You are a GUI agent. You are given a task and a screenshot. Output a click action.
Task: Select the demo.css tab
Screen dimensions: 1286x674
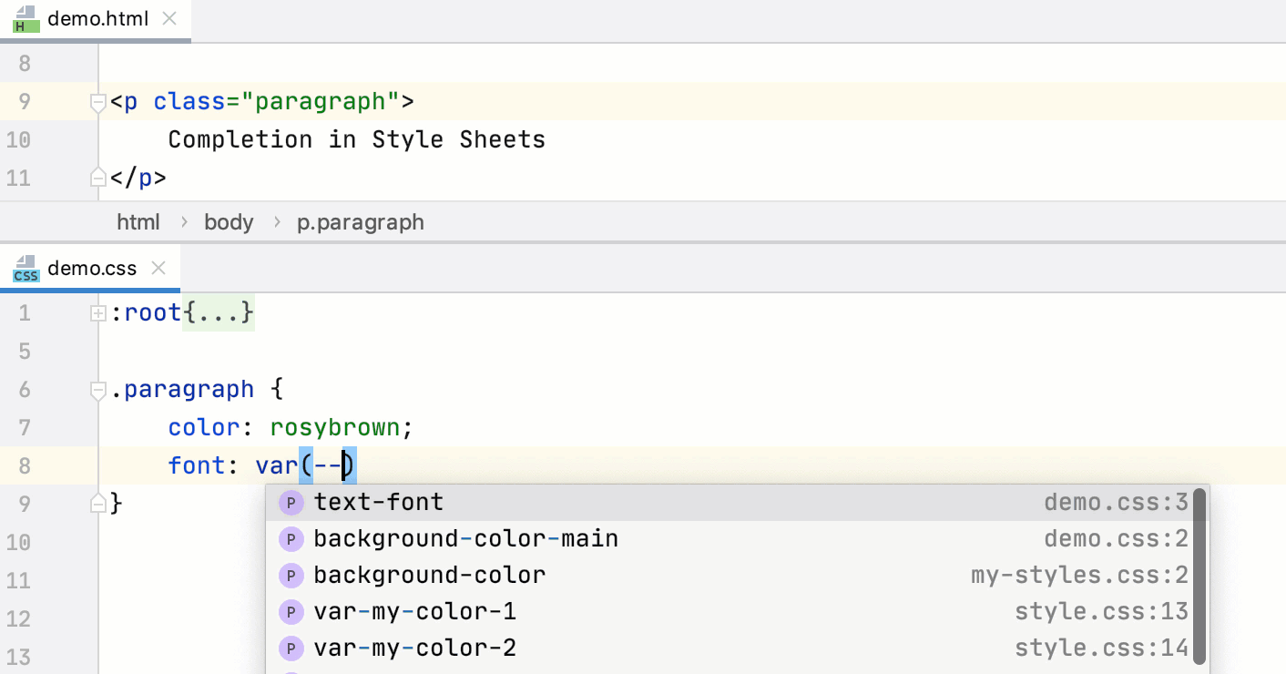coord(91,267)
